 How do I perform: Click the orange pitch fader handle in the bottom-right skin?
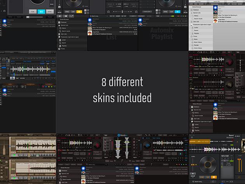point(193,165)
